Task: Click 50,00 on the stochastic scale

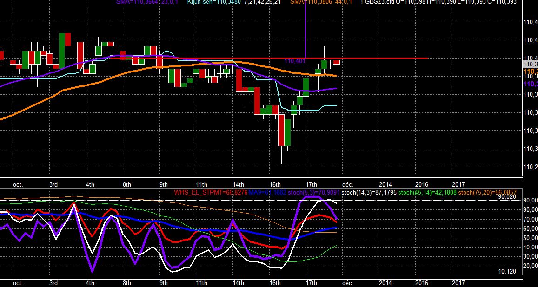Action: coord(531,238)
